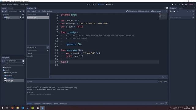The width and height of the screenshot is (196, 110).
Task: Toggle distraction-free mode
Action: click(167, 8)
